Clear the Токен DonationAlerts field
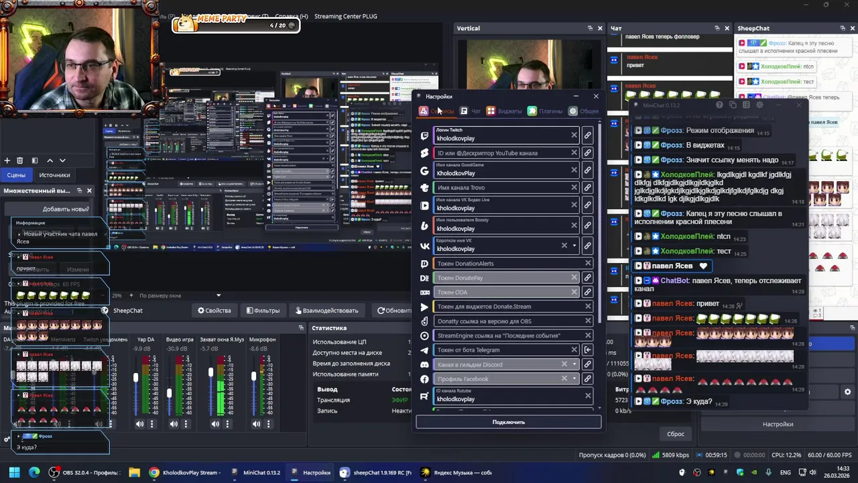The height and width of the screenshot is (483, 858). tap(588, 263)
